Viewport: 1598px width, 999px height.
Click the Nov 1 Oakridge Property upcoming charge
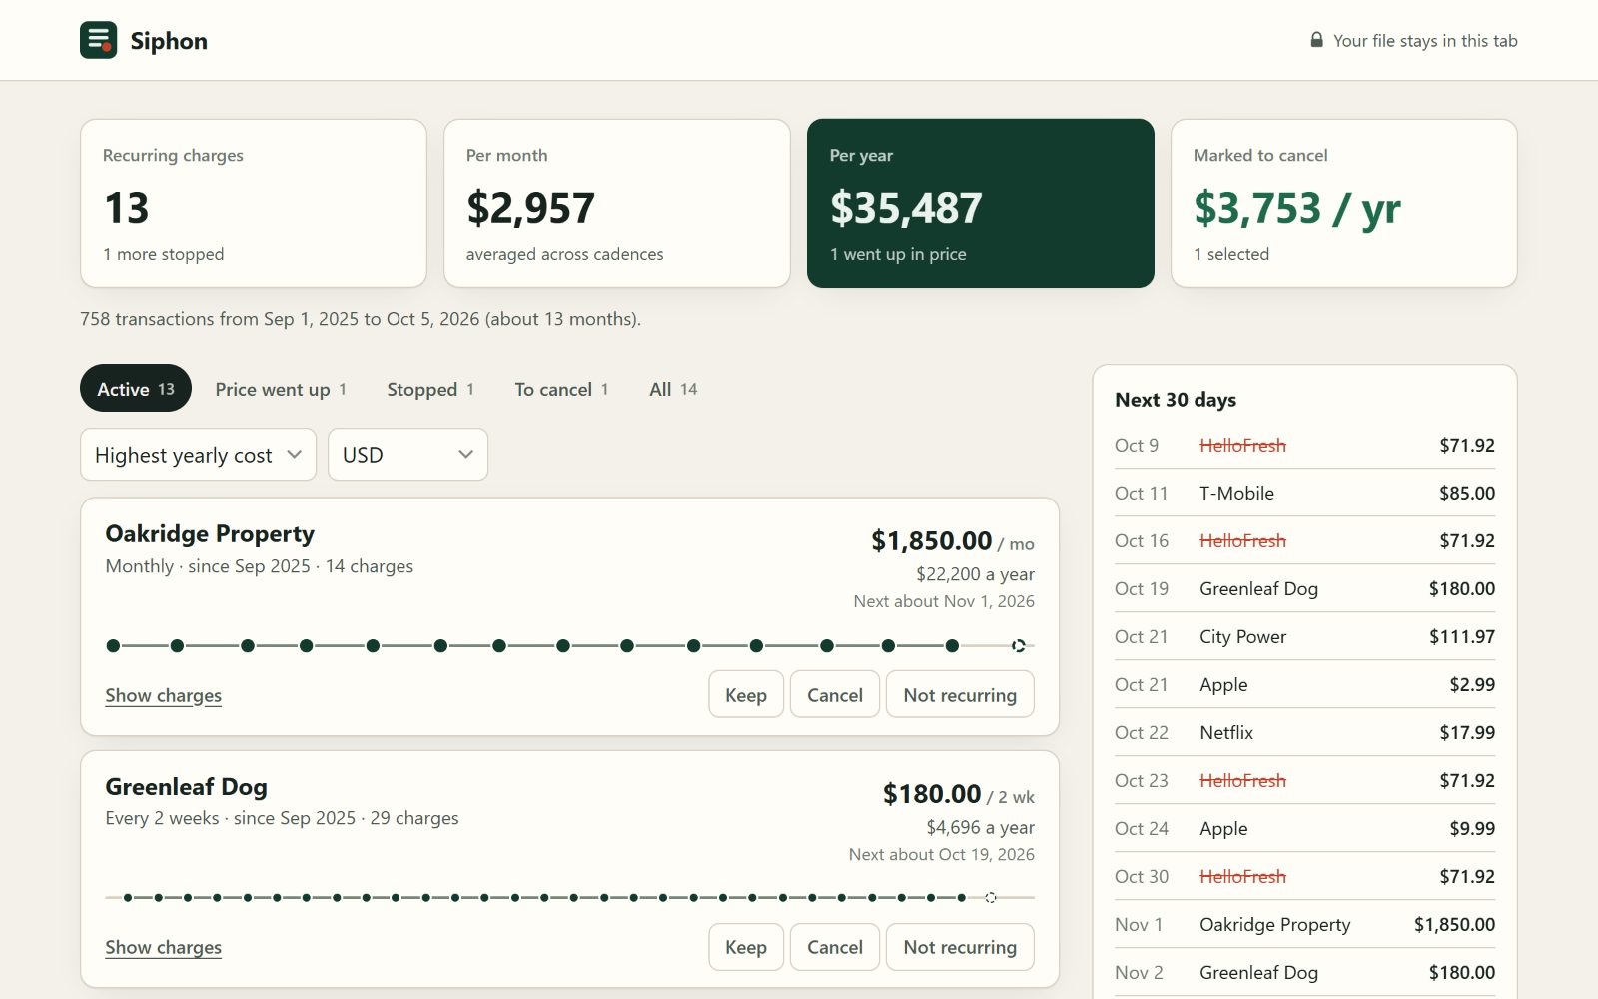tap(1304, 924)
